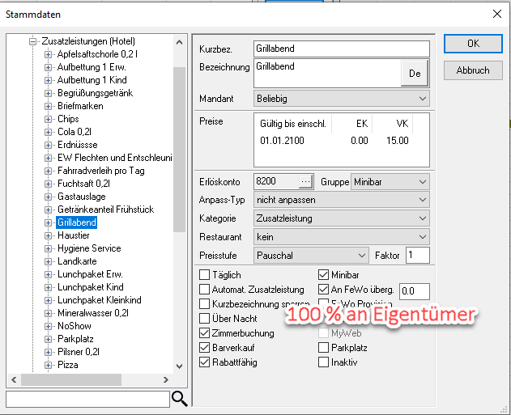Click the magnifier search icon
The image size is (511, 415).
click(x=180, y=399)
